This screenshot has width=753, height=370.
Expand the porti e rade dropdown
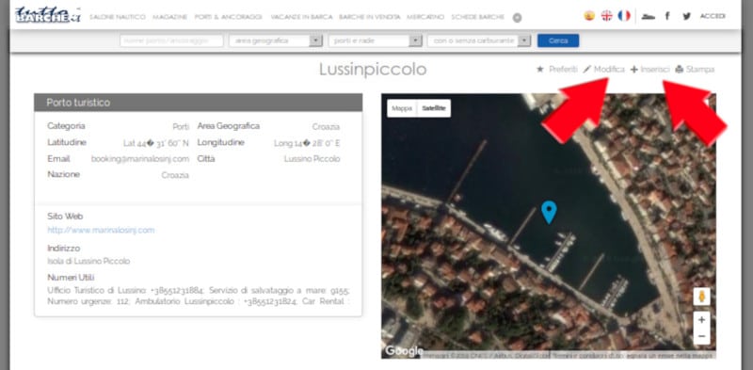click(x=375, y=40)
